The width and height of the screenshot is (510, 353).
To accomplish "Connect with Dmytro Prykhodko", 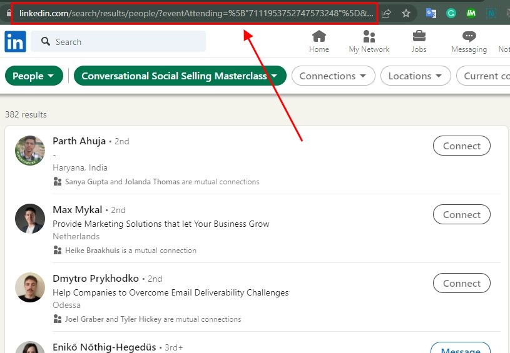I will pos(462,283).
